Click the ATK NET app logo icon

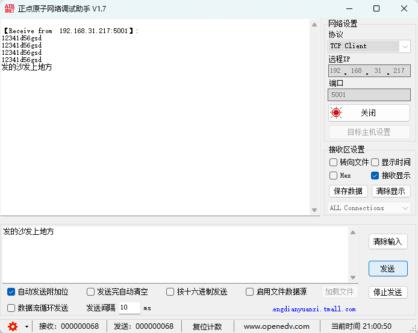(x=10, y=8)
